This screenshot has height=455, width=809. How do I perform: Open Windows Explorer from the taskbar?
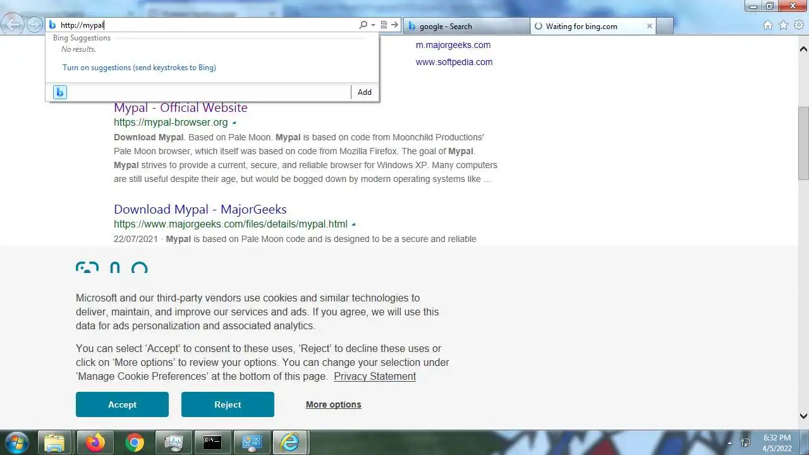coord(54,442)
